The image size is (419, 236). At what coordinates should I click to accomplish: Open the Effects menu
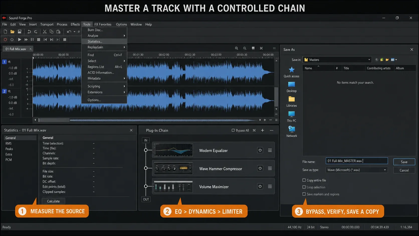tap(75, 24)
